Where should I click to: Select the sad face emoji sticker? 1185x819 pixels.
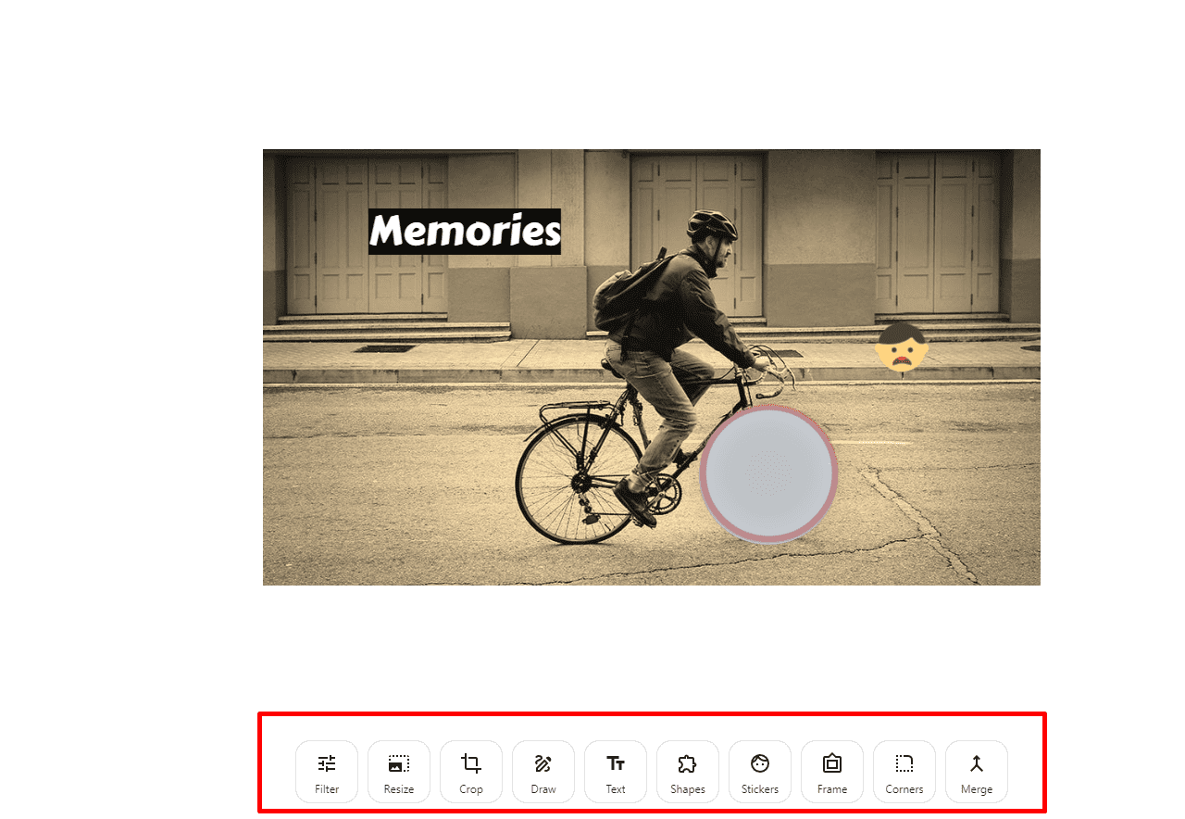902,348
